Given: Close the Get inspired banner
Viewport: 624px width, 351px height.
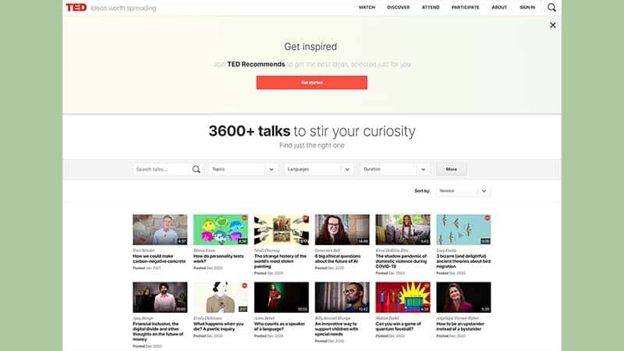Looking at the screenshot, I should 553,25.
